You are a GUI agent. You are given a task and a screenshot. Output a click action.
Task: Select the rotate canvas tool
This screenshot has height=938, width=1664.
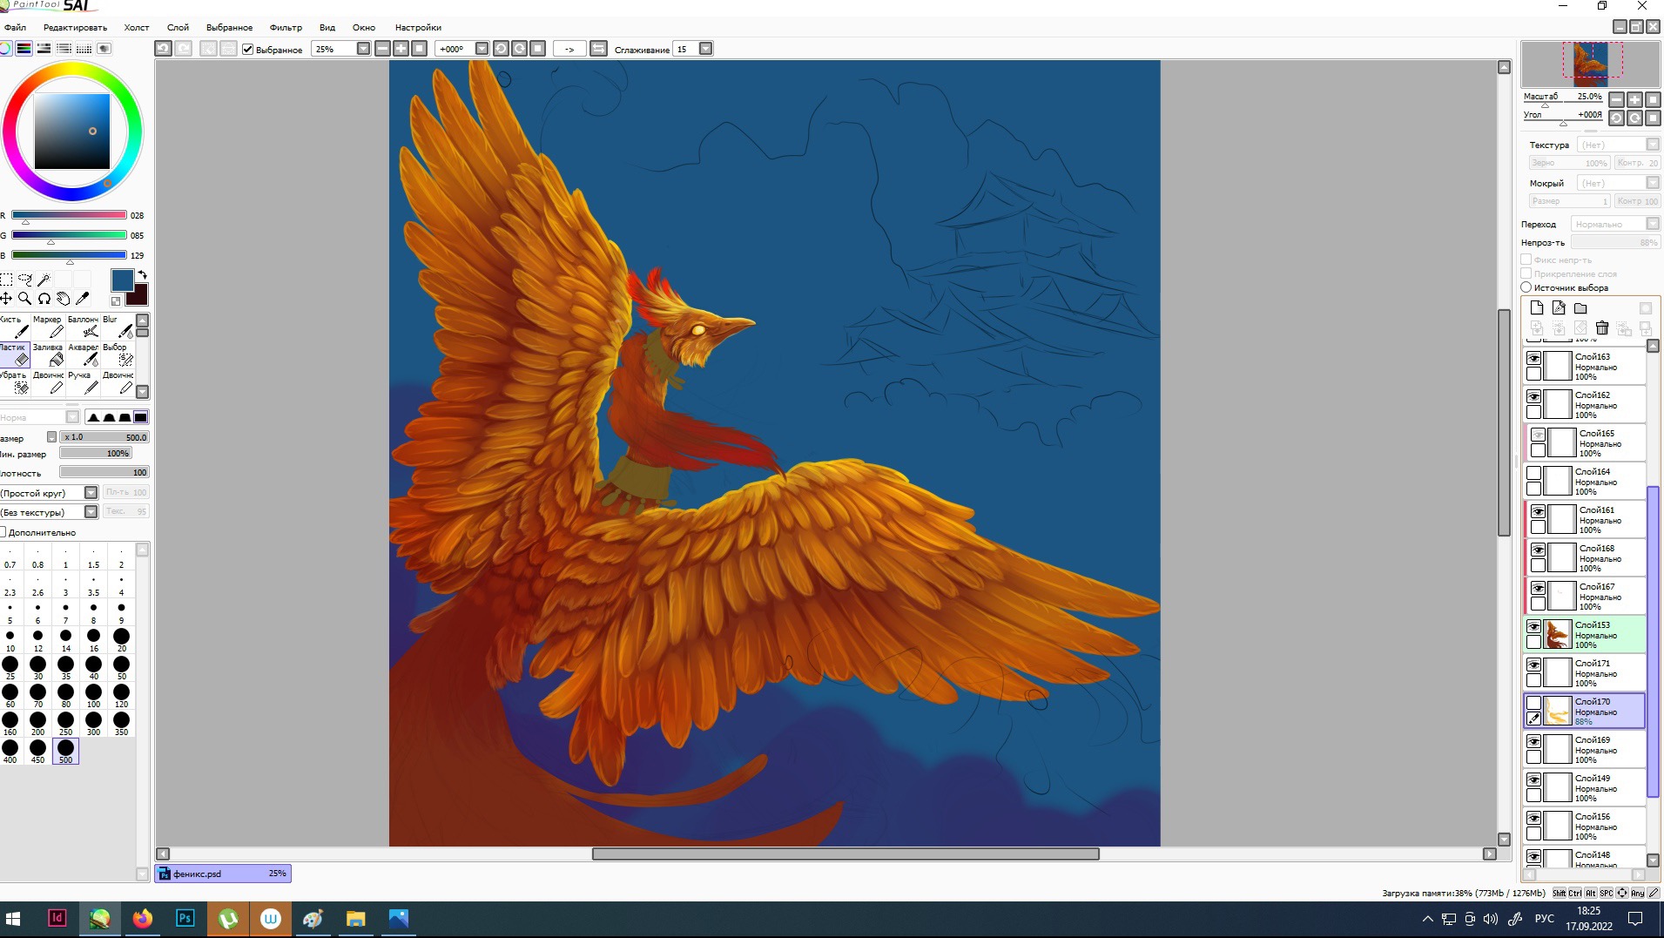pos(44,299)
